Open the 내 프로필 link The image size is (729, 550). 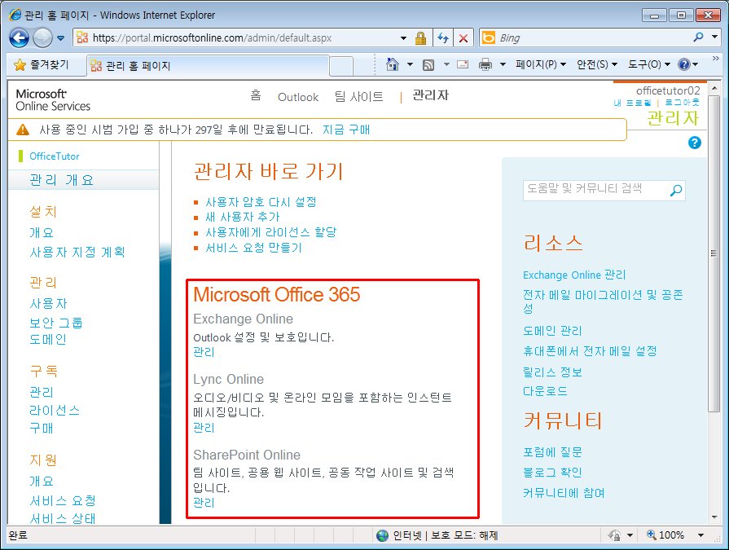click(632, 103)
